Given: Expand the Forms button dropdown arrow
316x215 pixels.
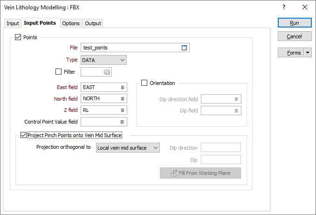Looking at the screenshot, I should [308, 53].
